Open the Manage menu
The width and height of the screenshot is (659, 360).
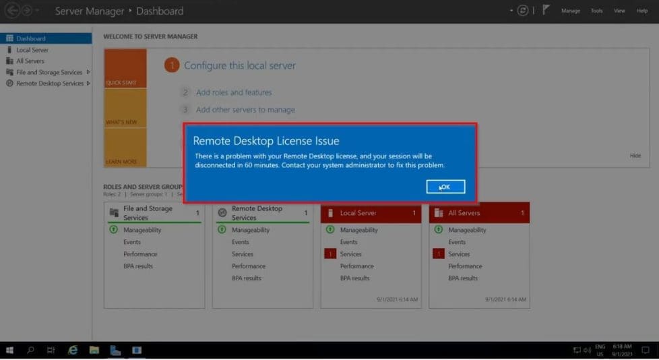tap(571, 11)
